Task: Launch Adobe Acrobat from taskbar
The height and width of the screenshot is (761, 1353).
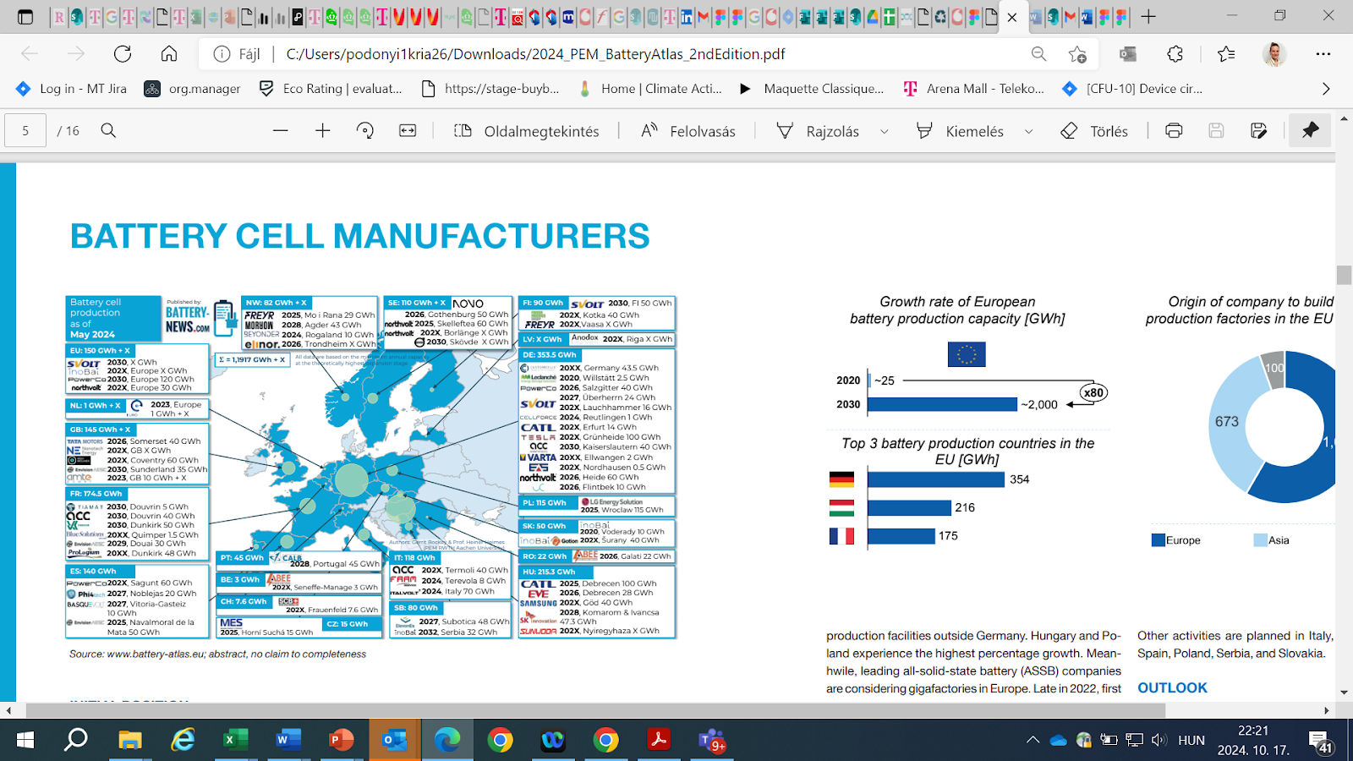Action: [658, 741]
